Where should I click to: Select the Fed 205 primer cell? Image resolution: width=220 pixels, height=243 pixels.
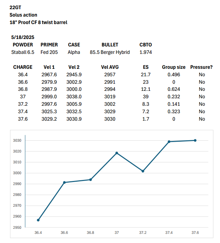[49, 52]
